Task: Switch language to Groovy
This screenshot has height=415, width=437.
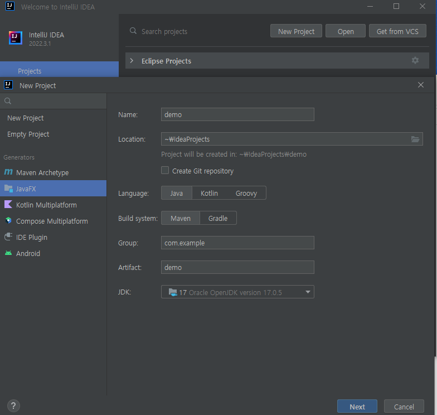Action: (246, 193)
